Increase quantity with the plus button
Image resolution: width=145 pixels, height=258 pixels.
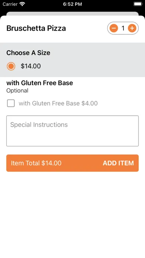132,28
